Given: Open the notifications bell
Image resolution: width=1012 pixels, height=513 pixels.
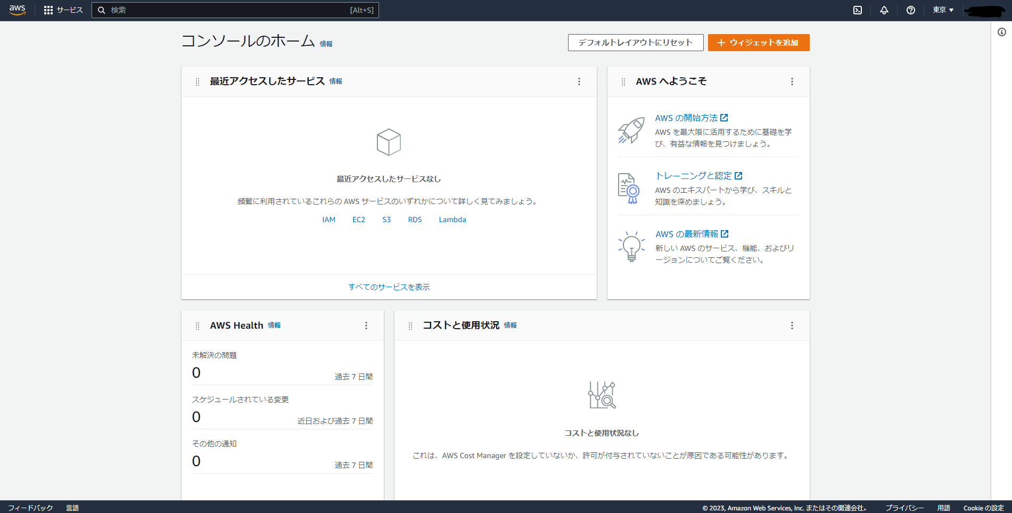Looking at the screenshot, I should [884, 10].
